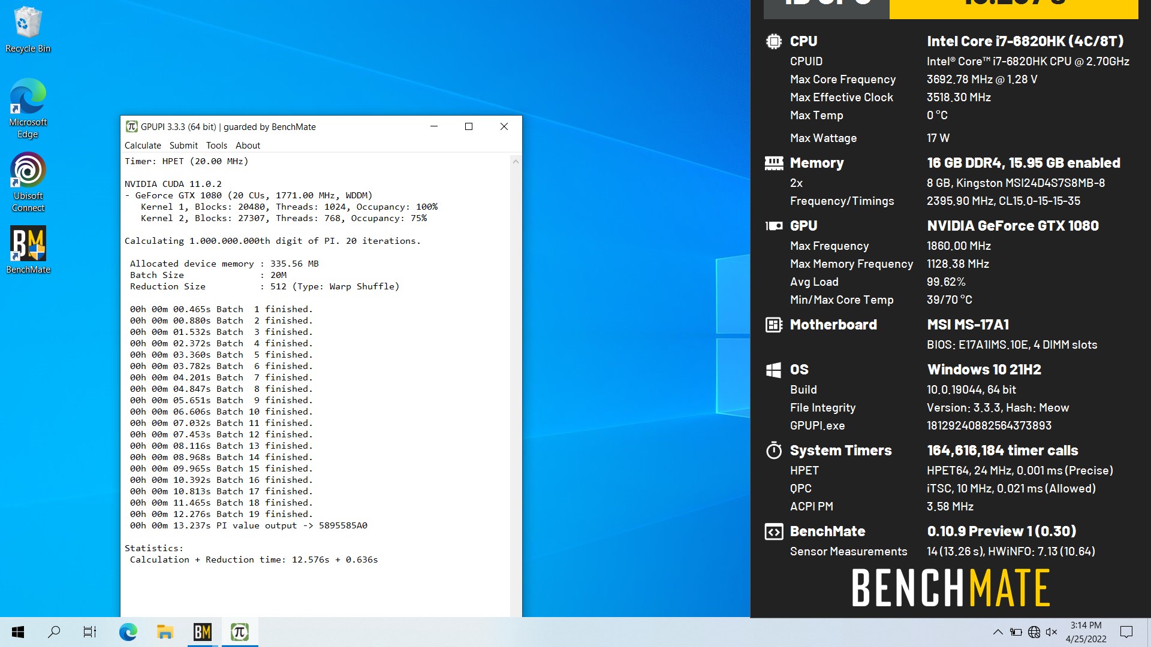Click the Batch 10 finished line

[221, 412]
